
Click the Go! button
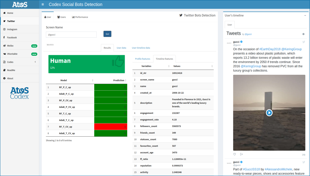pos(107,34)
